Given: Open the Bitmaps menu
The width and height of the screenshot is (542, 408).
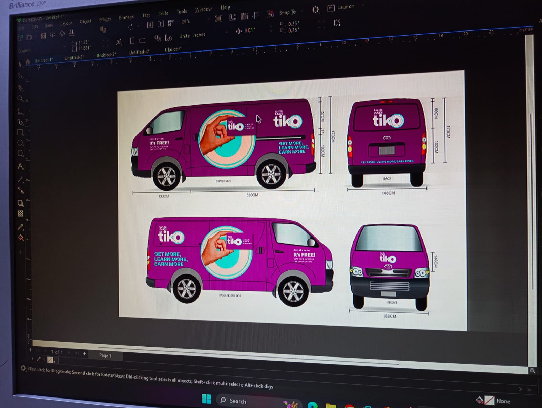Looking at the screenshot, I should point(126,17).
